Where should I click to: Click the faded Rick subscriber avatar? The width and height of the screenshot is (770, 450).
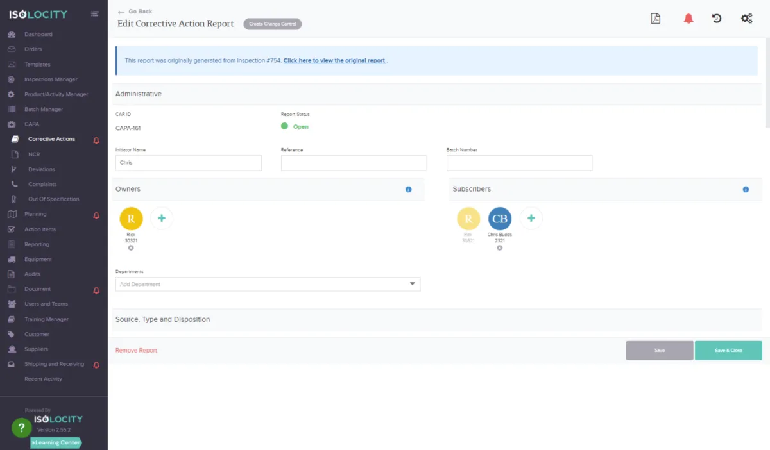tap(468, 219)
